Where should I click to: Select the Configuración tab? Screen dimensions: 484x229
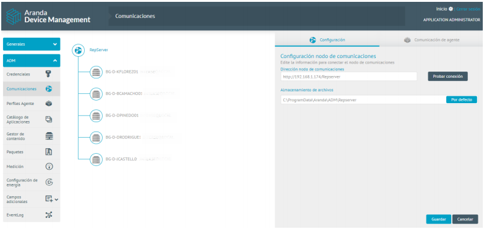327,40
